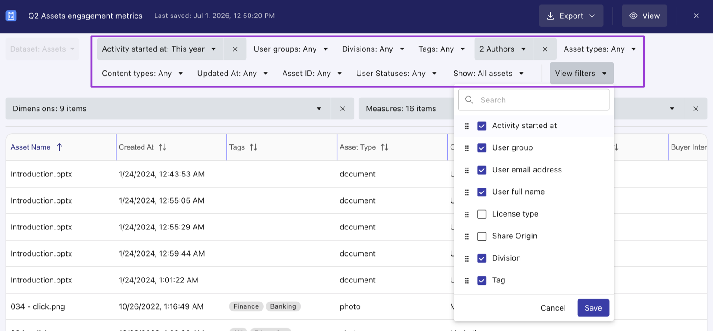Screen dimensions: 713x331
Task: Check the Share Origin filter option
Action: click(482, 236)
